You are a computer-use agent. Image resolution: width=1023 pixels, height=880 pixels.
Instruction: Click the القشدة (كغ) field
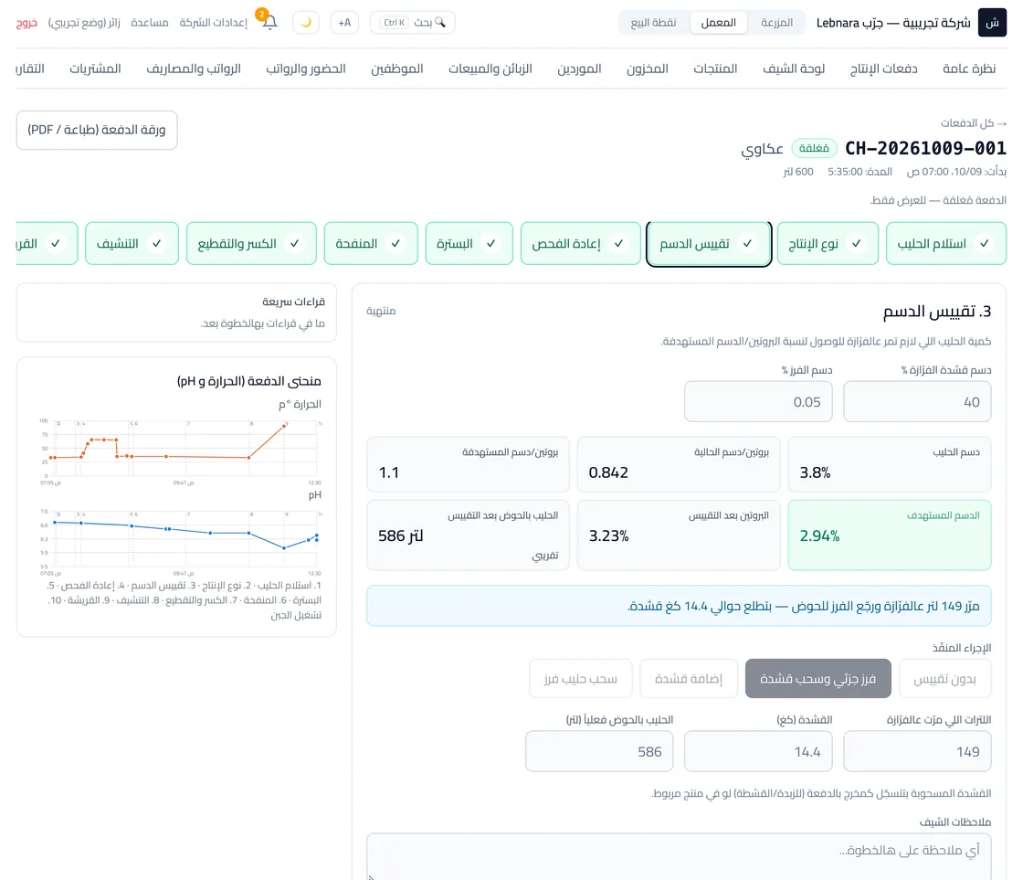tap(758, 751)
